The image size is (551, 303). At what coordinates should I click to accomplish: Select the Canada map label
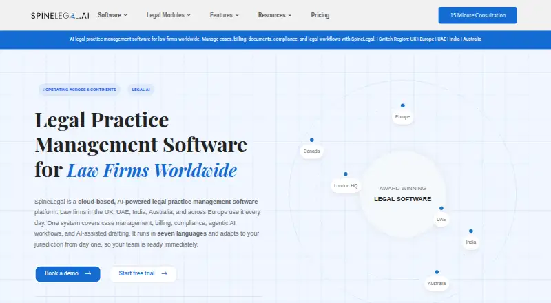pyautogui.click(x=311, y=151)
